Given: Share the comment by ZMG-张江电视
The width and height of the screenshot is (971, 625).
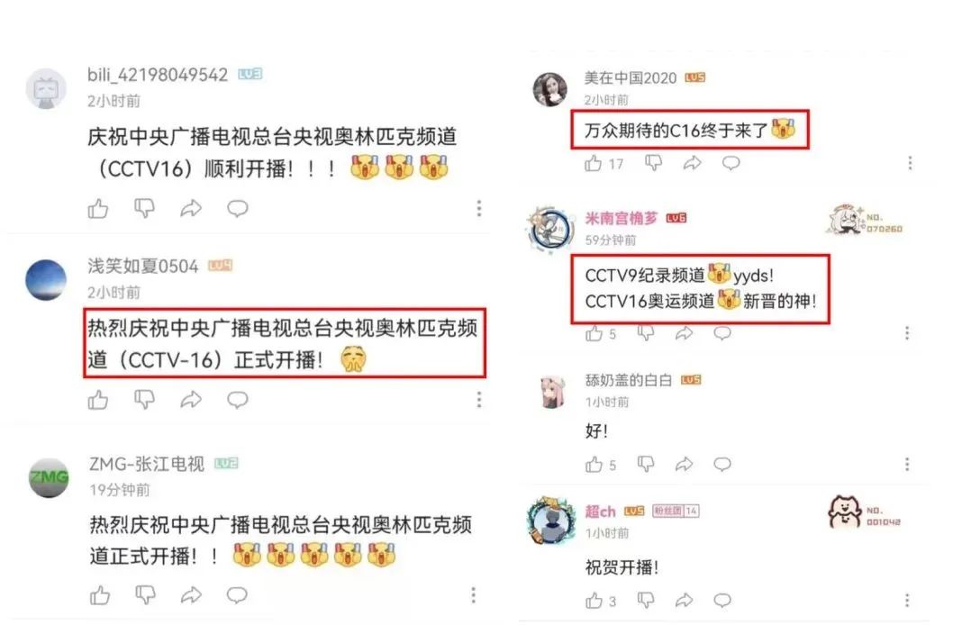Looking at the screenshot, I should click(x=191, y=595).
